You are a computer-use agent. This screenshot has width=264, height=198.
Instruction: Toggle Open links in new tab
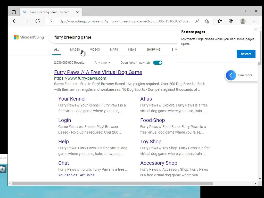(x=158, y=63)
